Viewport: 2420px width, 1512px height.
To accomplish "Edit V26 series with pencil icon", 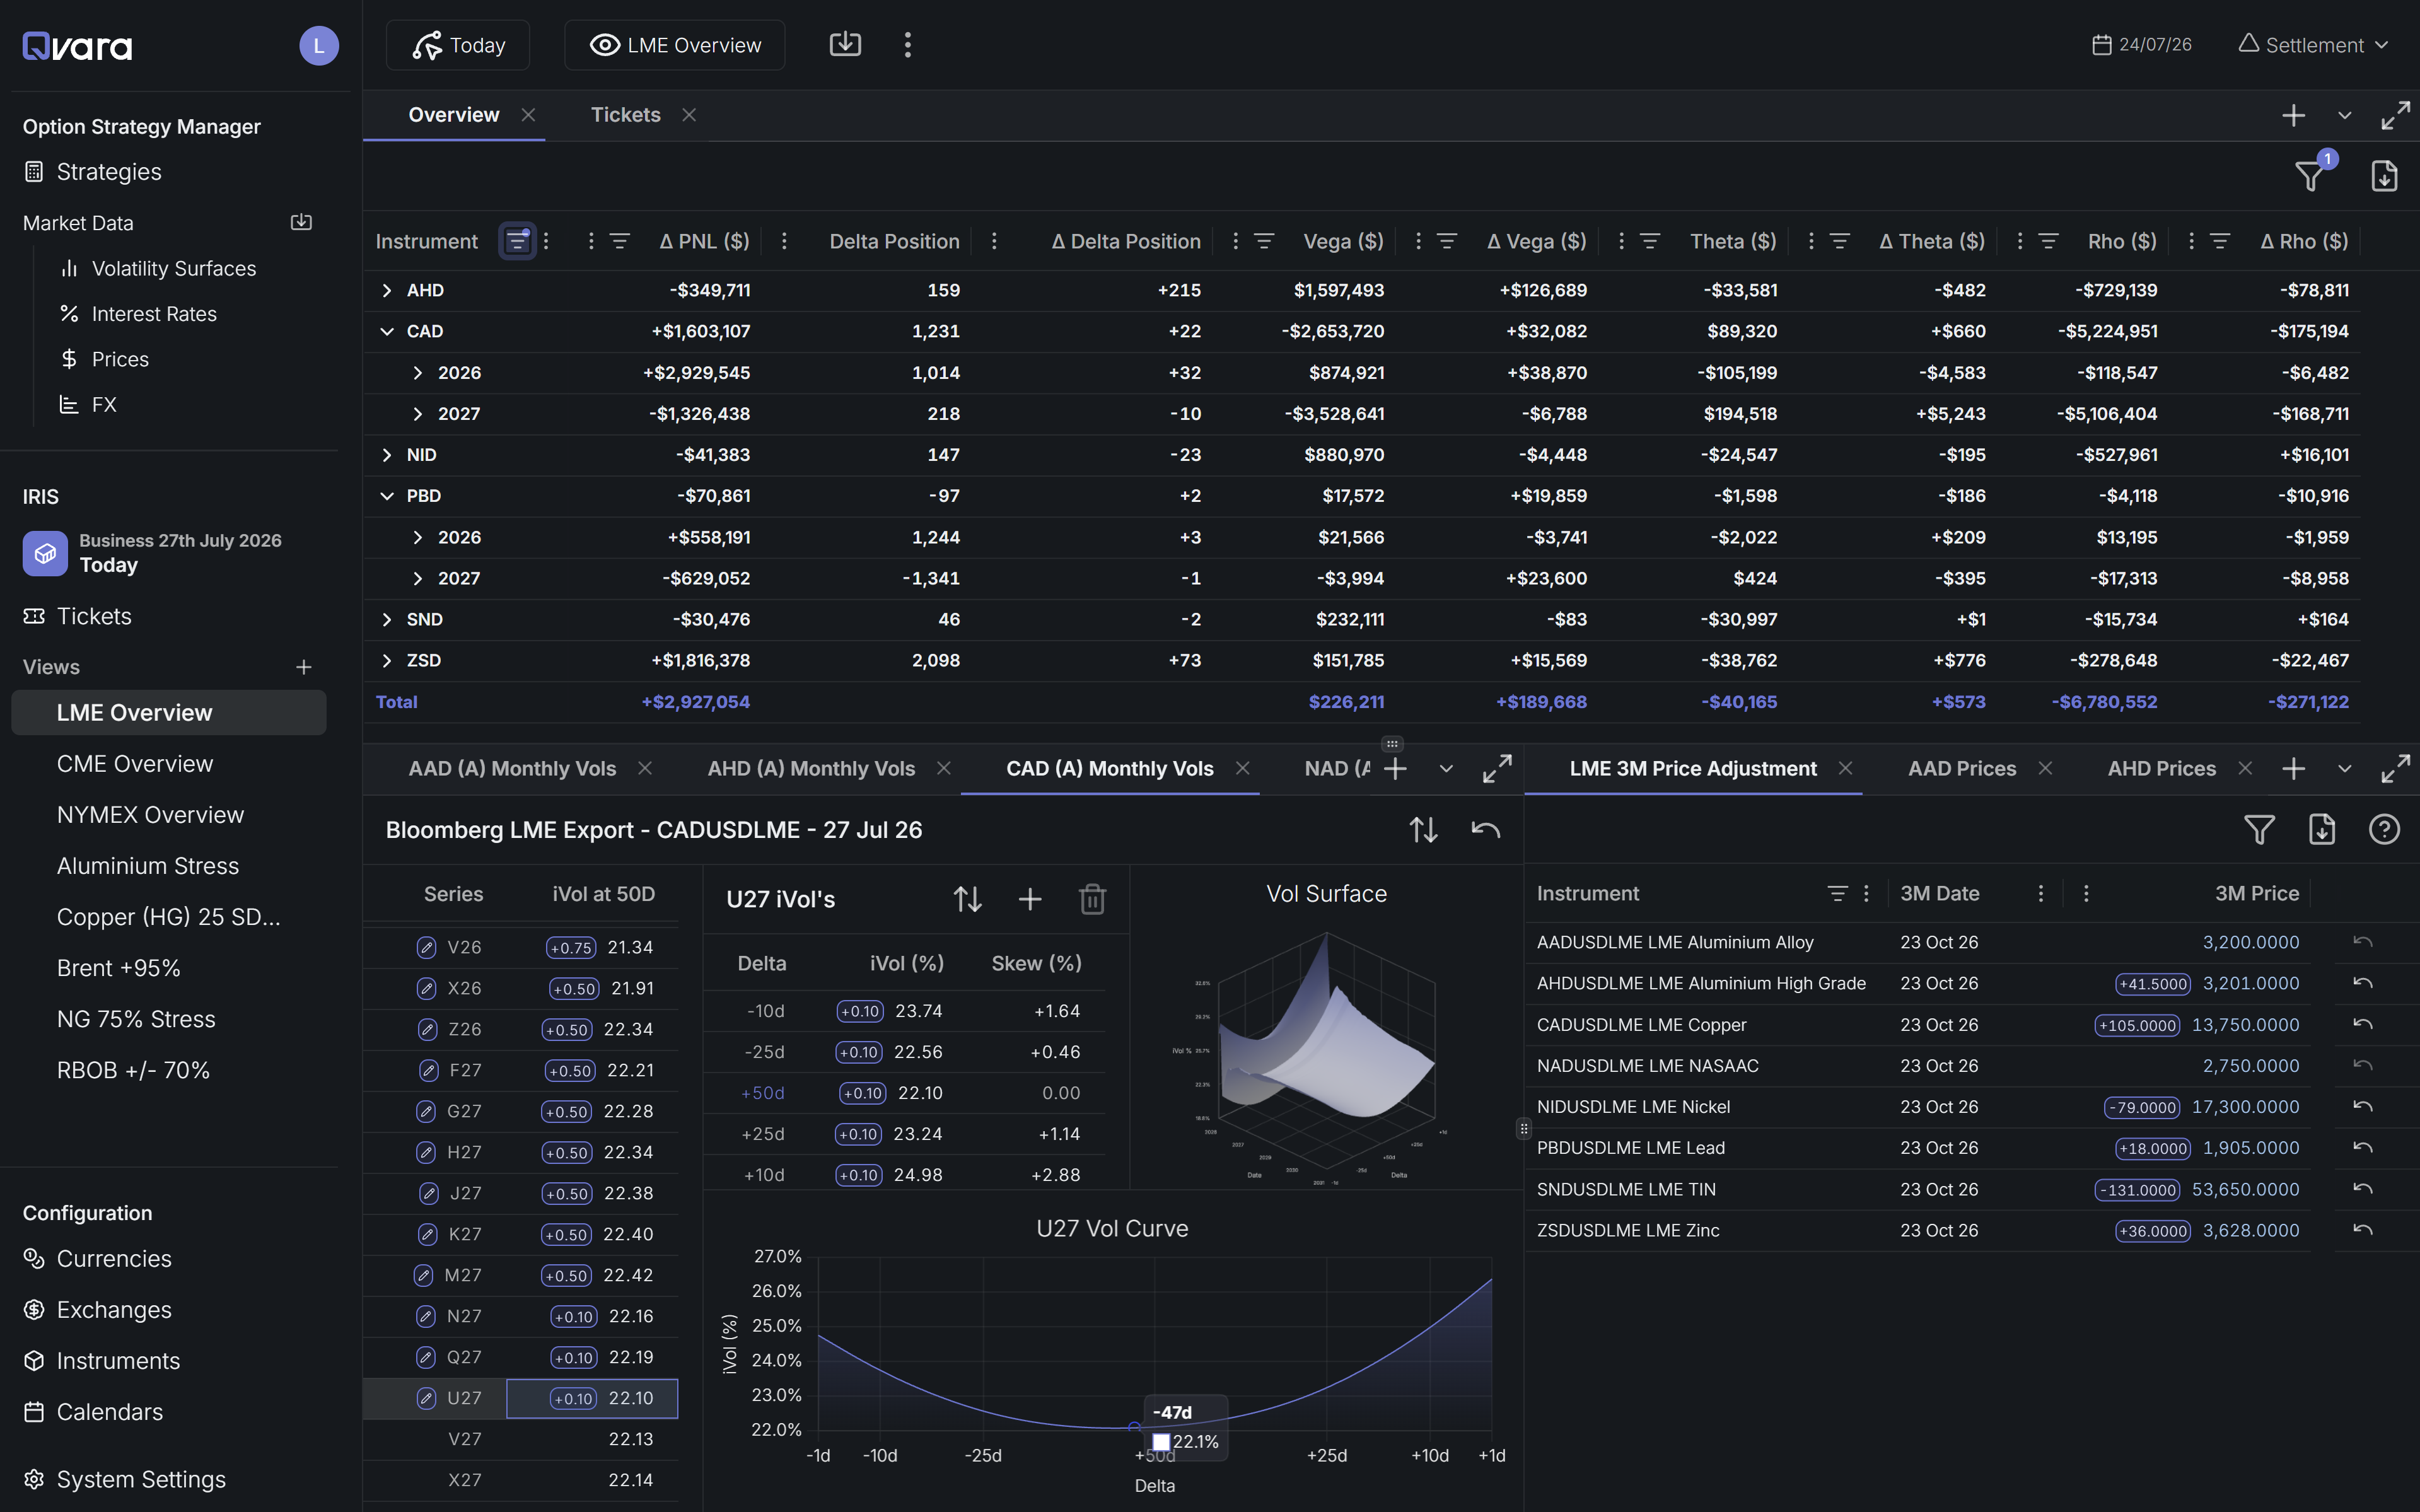I will (x=426, y=947).
